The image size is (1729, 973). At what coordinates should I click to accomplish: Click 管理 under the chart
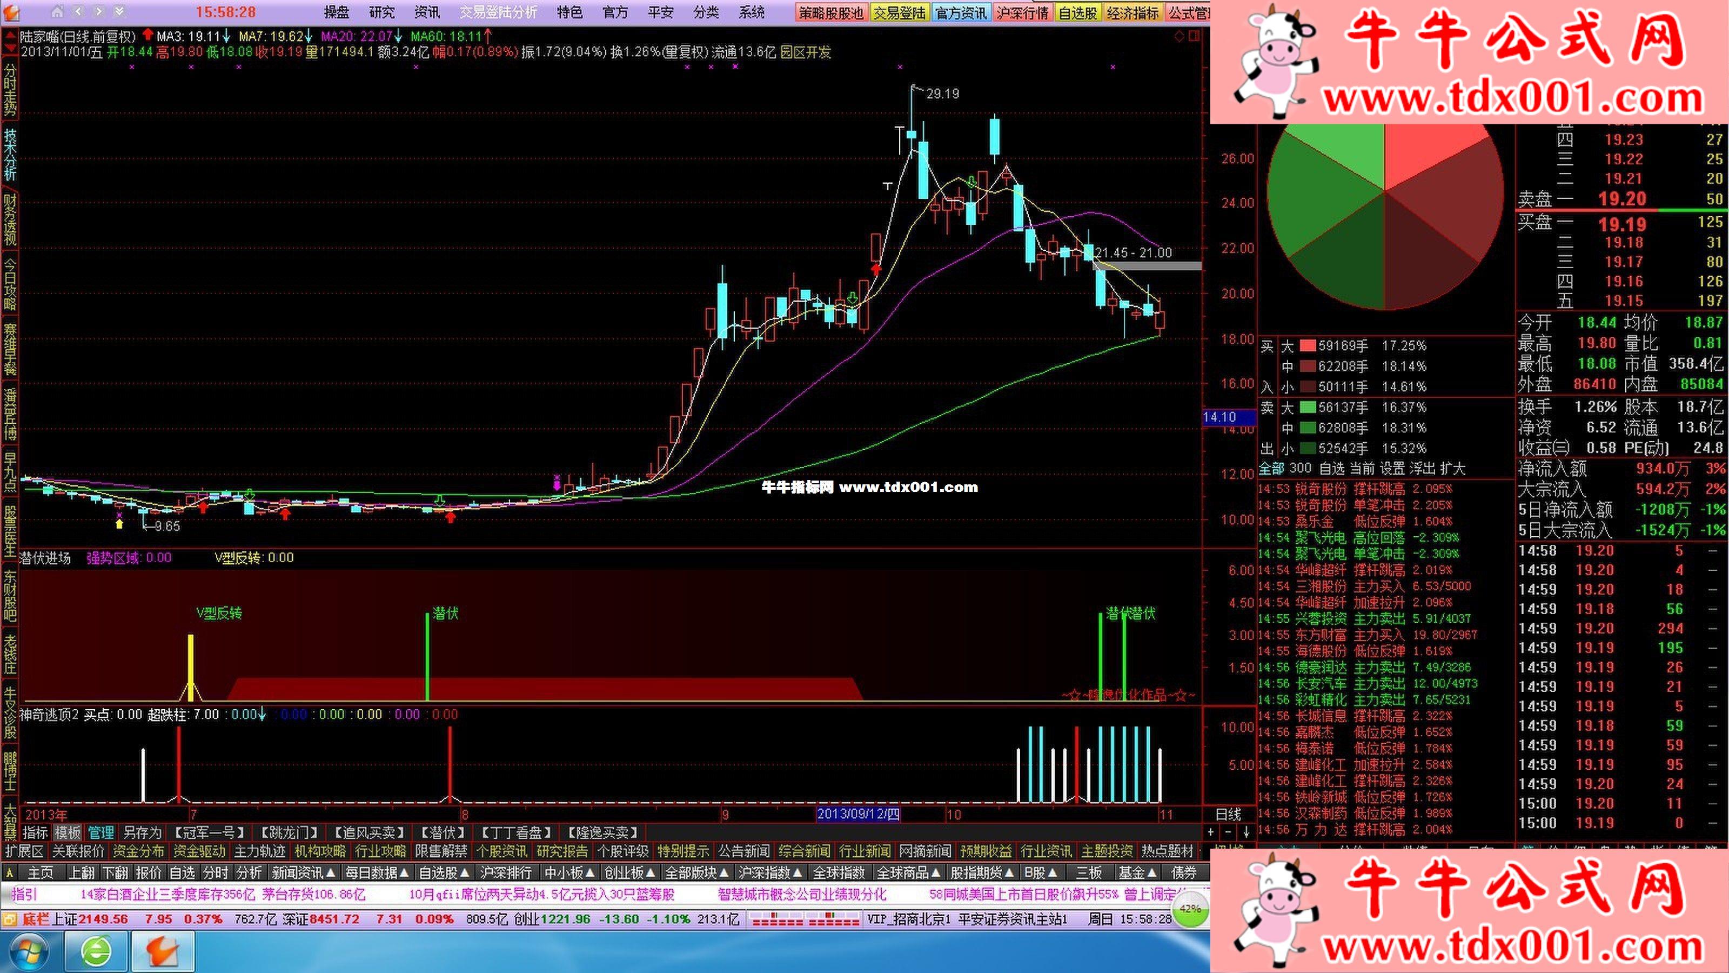tap(100, 832)
